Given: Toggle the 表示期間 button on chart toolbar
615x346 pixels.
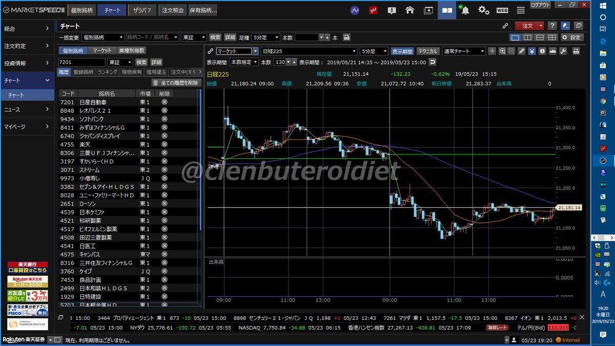Looking at the screenshot, I should (x=402, y=51).
